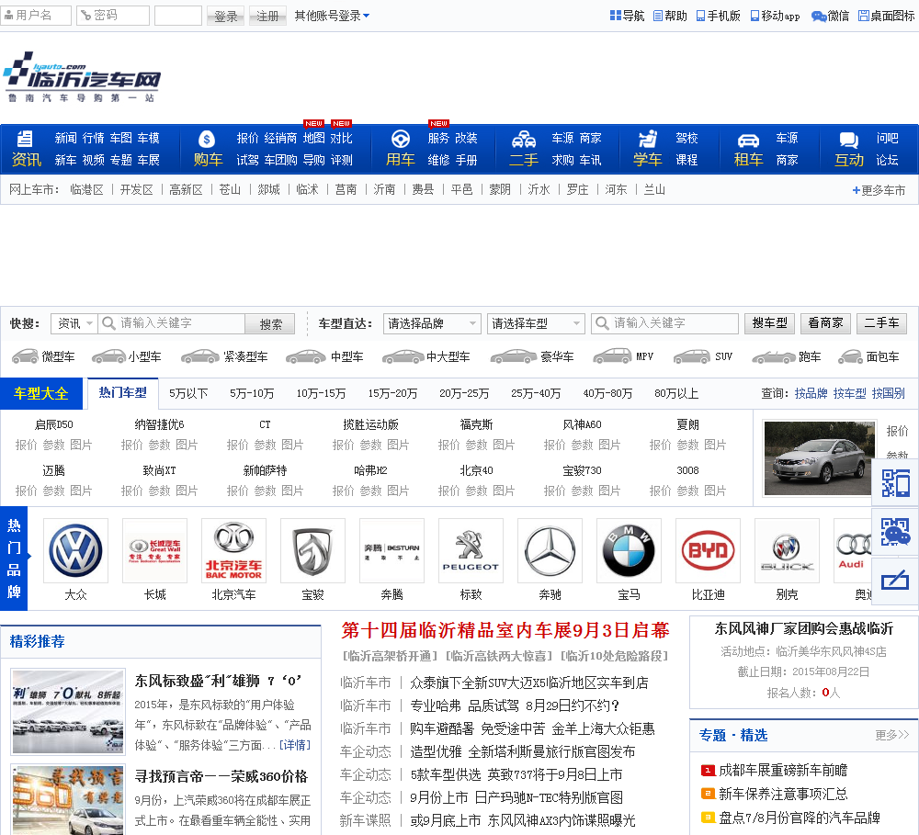Viewport: 919px width, 835px height.
Task: Open the 微信 WeChat link
Action: tap(830, 16)
